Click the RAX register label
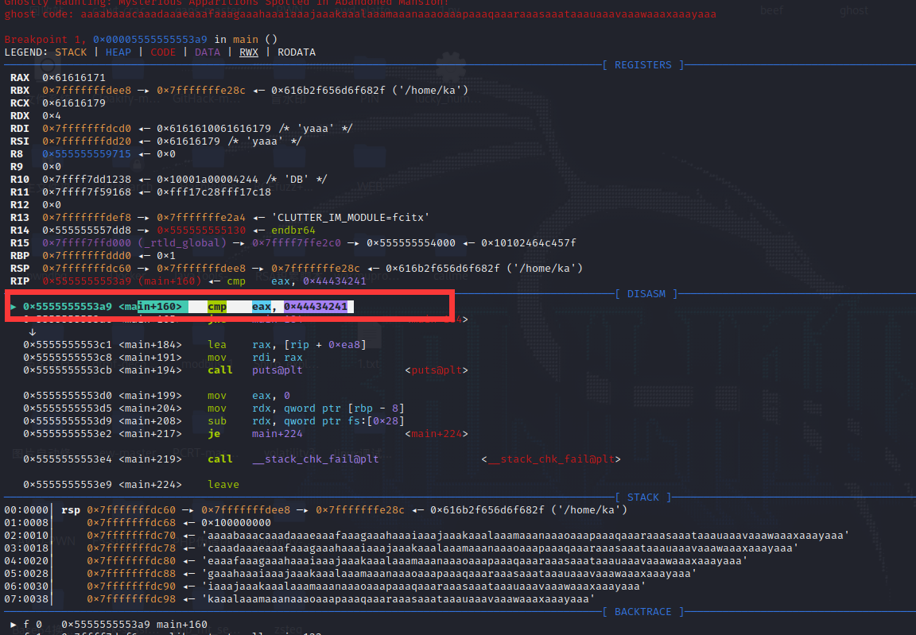Viewport: 916px width, 635px height. [x=20, y=78]
